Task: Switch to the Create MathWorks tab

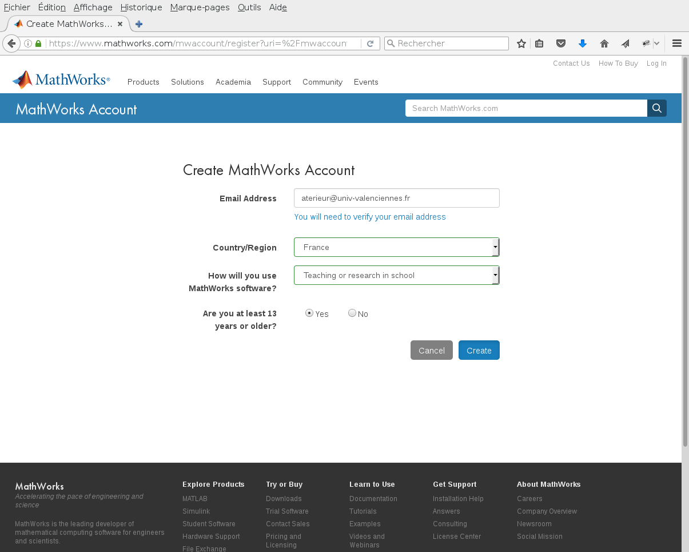Action: click(69, 24)
